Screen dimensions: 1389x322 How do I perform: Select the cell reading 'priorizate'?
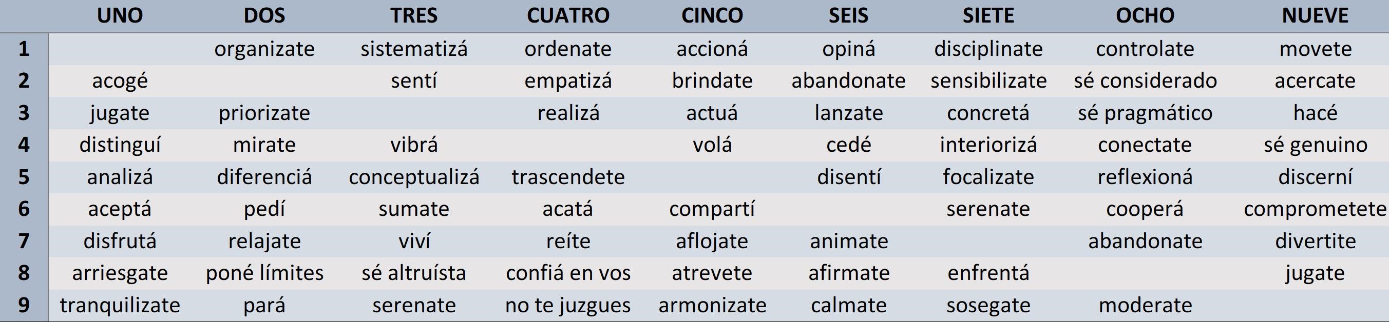point(264,113)
